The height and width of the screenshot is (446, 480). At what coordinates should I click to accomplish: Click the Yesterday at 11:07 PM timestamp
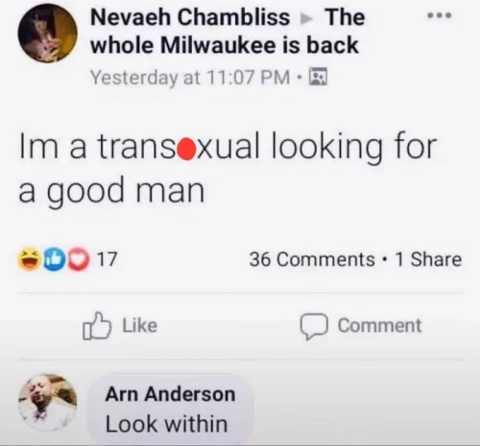pos(190,78)
